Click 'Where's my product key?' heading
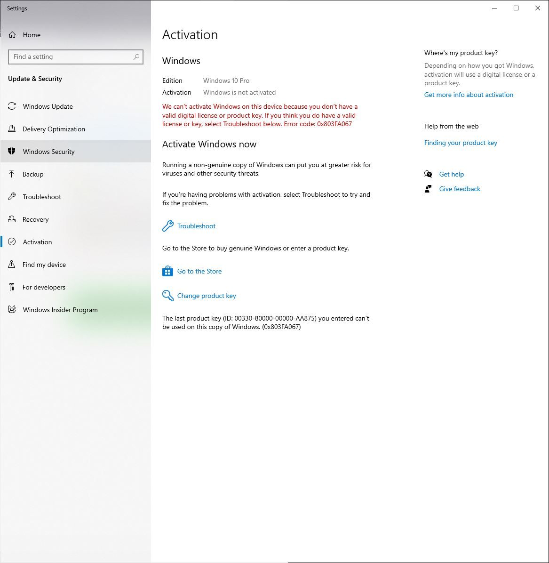 461,53
